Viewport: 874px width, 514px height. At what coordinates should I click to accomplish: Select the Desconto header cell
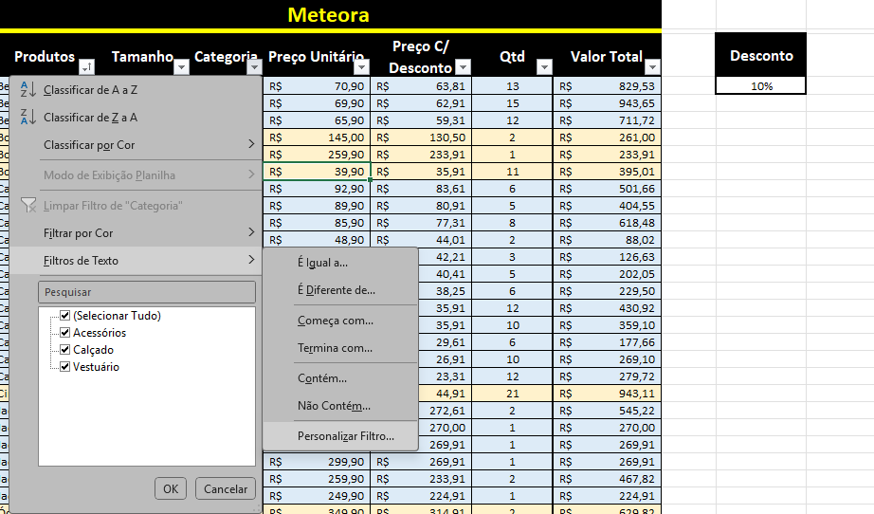pyautogui.click(x=761, y=55)
